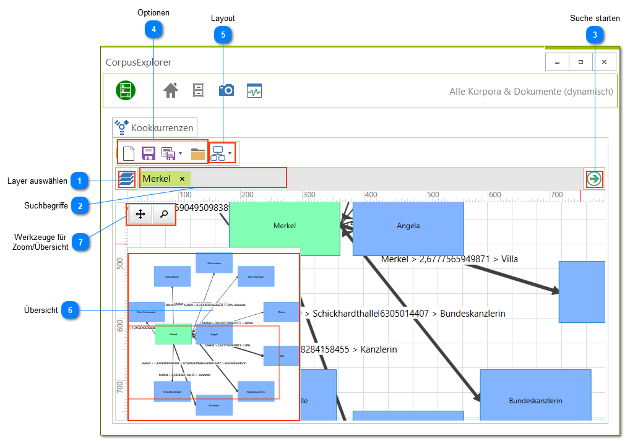Image resolution: width=630 pixels, height=441 pixels.
Task: Open a file with the folder icon
Action: (198, 154)
